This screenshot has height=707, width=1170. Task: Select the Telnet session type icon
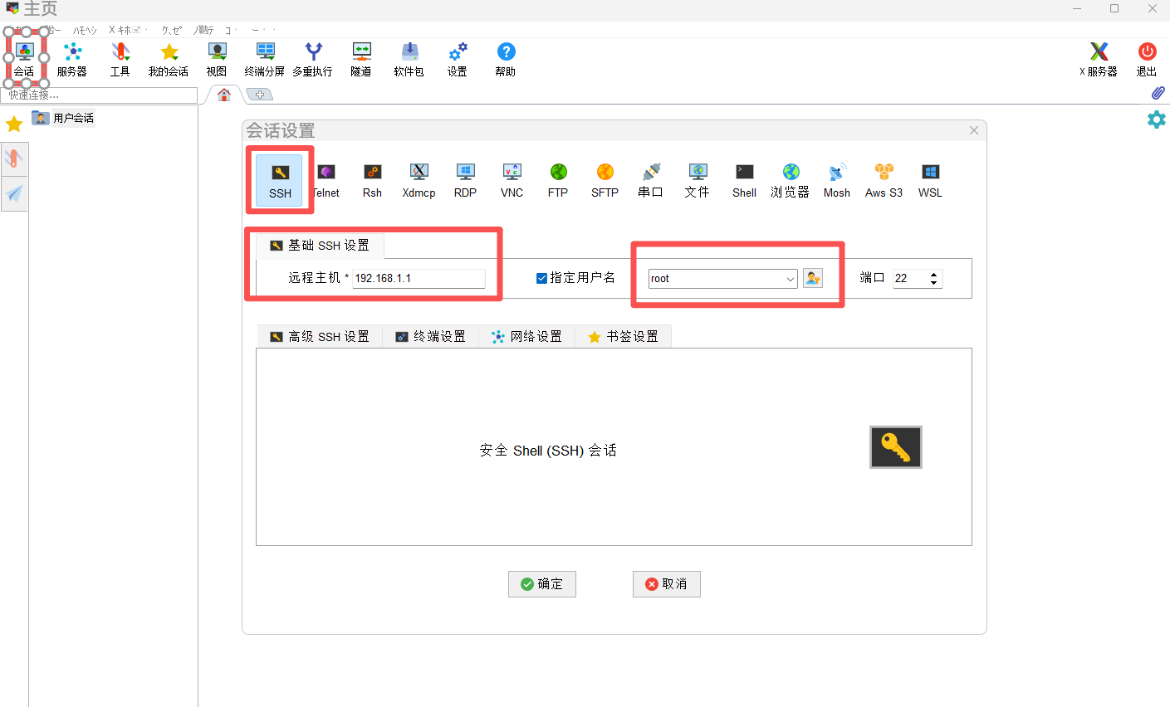[327, 180]
